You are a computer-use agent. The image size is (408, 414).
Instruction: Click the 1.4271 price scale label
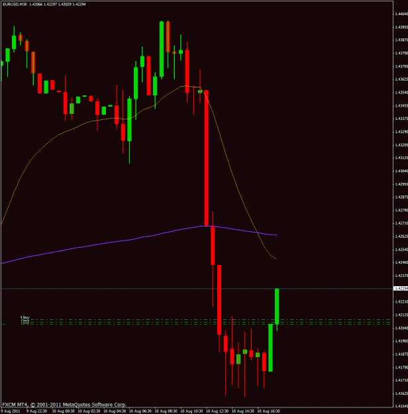(x=401, y=223)
